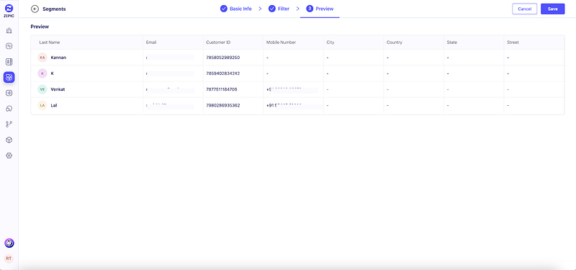Go back using the Segments arrow icon
Screen dimensions: 576x270
coord(35,9)
